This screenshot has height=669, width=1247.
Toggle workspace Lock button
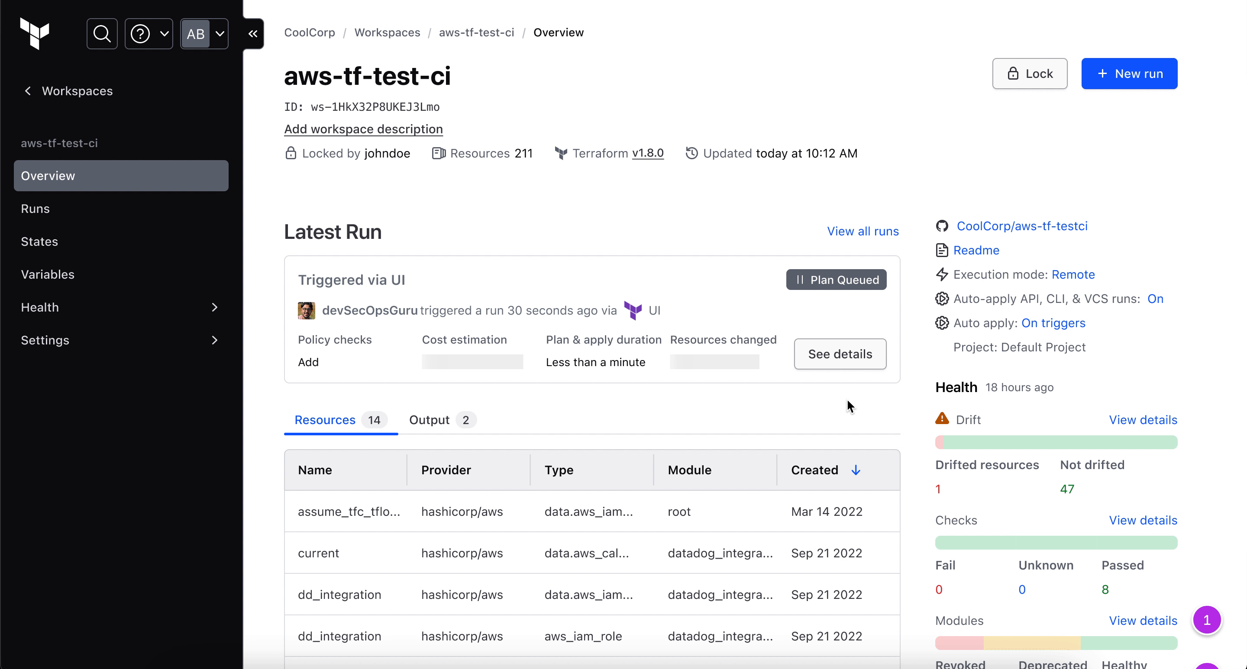(x=1029, y=74)
